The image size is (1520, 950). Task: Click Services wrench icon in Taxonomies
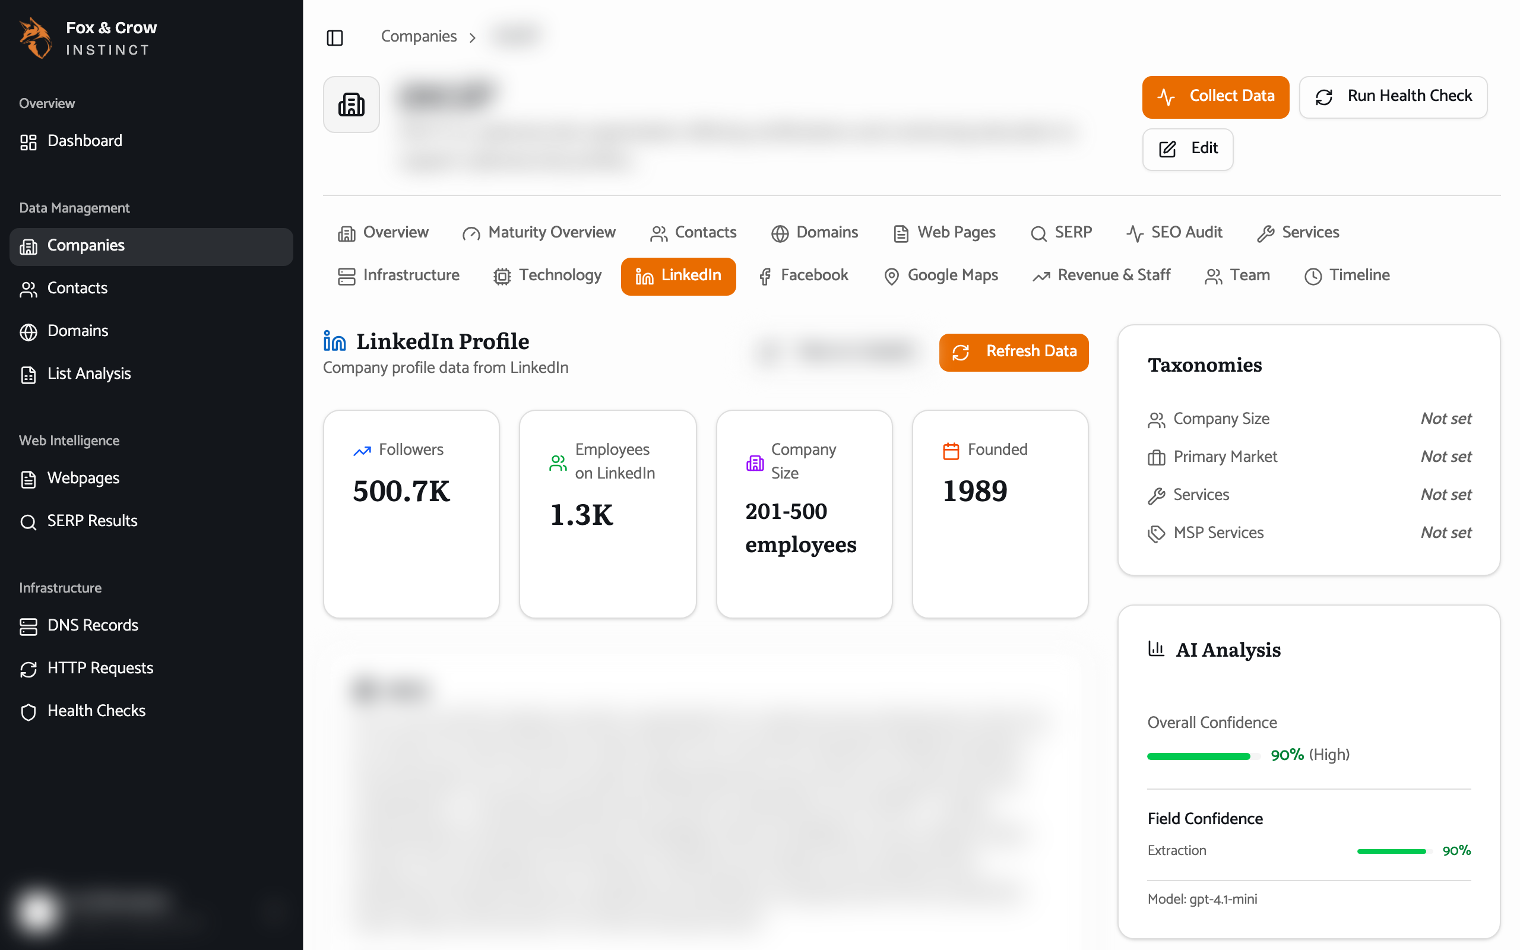pos(1155,496)
